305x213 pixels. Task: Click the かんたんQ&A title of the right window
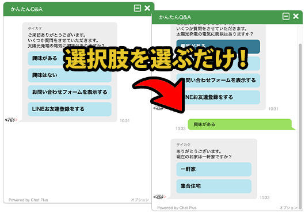(x=175, y=17)
